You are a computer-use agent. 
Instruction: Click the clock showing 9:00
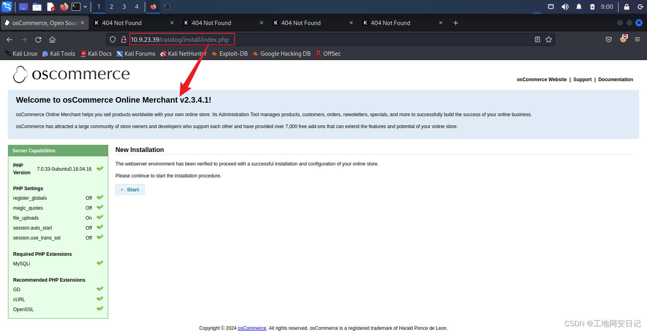[607, 7]
